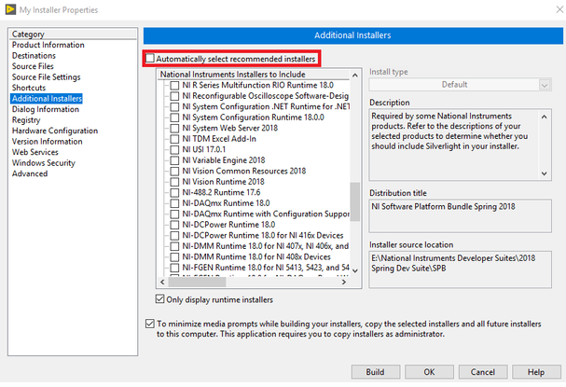566x387 pixels.
Task: Check NI-DCPower Runtime 18.0 for NI 416x Devices
Action: 174,235
